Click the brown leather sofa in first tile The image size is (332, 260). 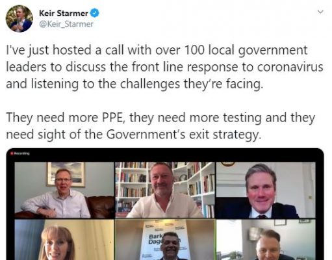[100, 207]
